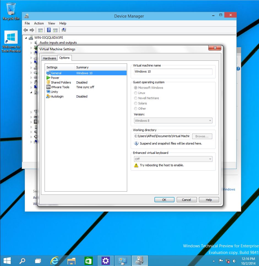This screenshot has width=259, height=266.
Task: Switch to Device Manager taskbar icon
Action: pyautogui.click(x=140, y=261)
